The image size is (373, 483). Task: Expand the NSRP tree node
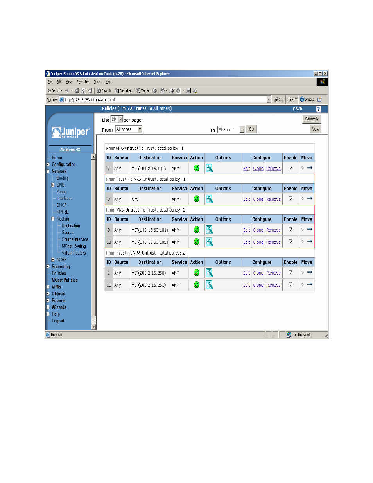(53, 260)
